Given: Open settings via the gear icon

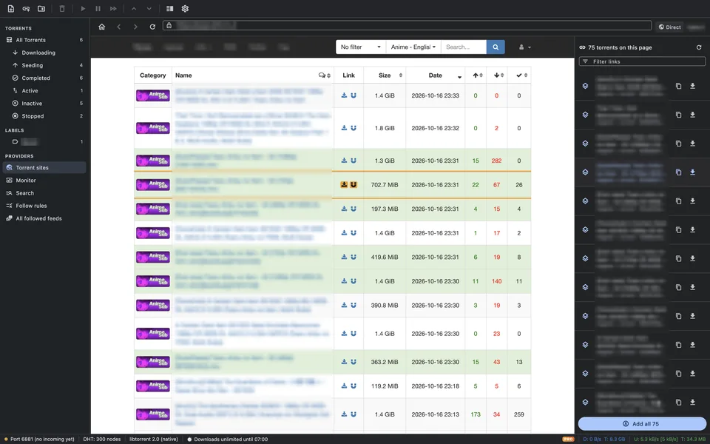Looking at the screenshot, I should tap(185, 9).
